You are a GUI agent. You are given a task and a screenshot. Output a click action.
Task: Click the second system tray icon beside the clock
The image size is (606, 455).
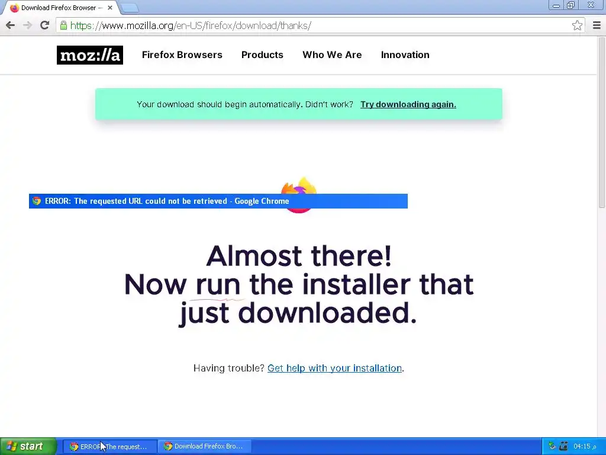563,446
